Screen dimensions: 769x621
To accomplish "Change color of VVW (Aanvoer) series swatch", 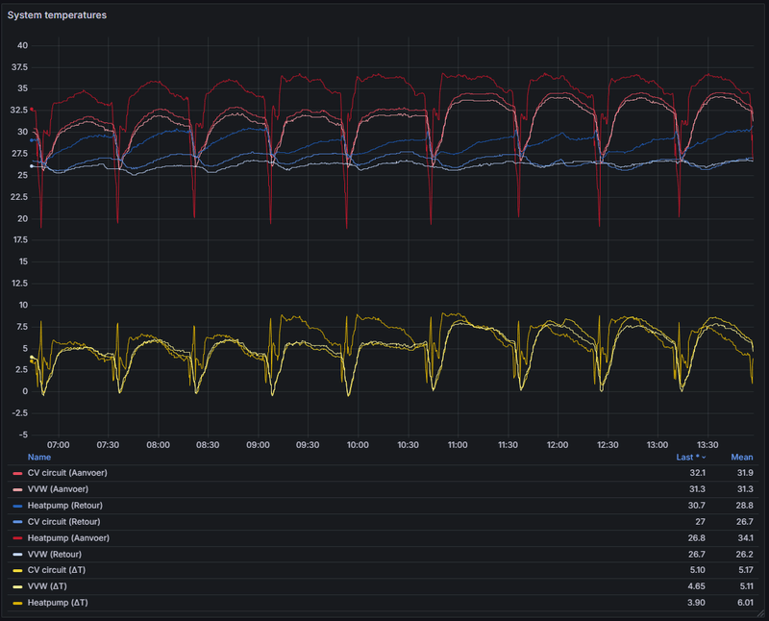I will click(17, 489).
